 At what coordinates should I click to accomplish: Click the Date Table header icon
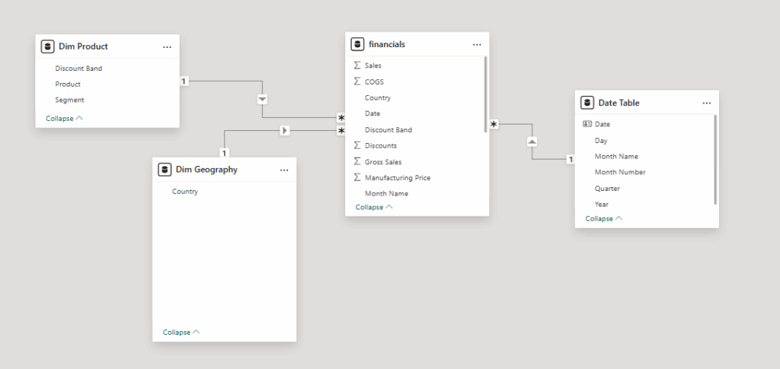587,103
